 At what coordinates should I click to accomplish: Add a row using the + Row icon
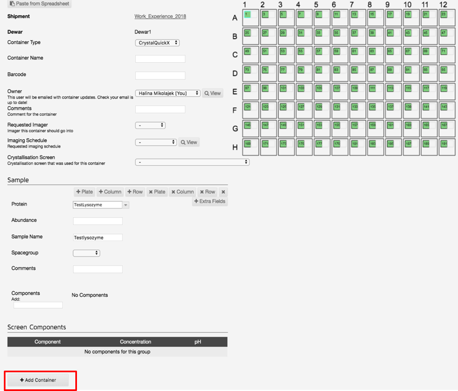click(135, 192)
